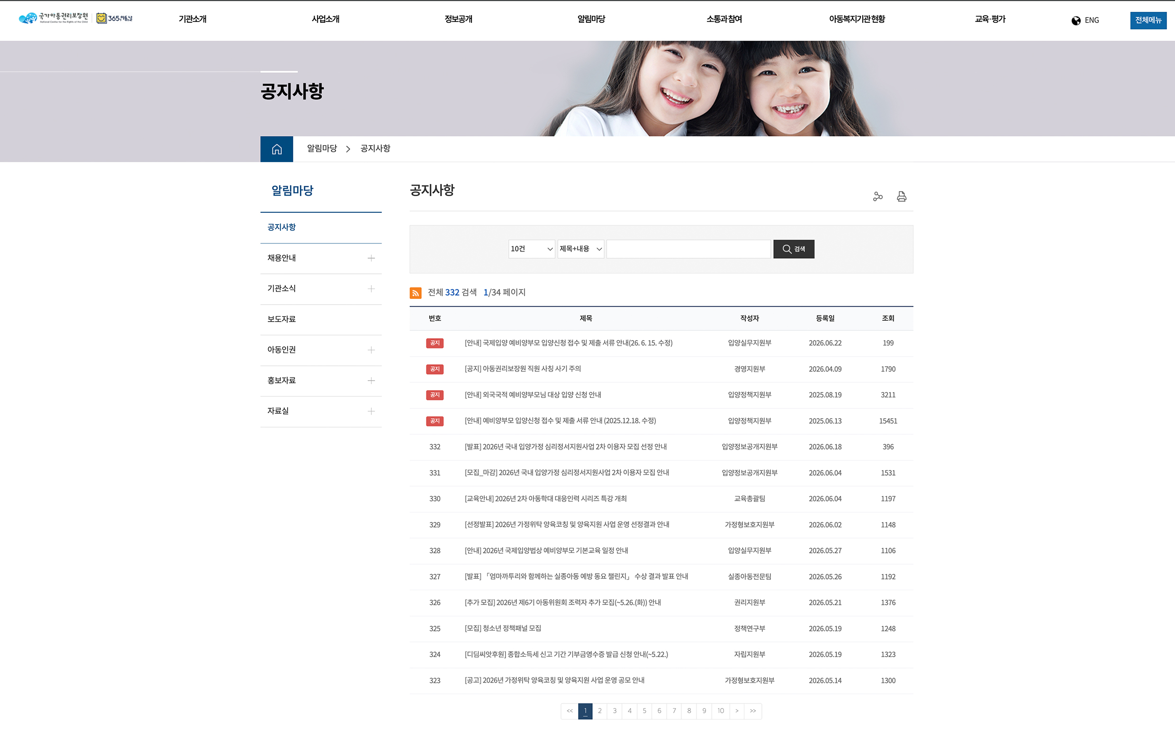Screen dimensions: 1175x739
Task: Go to page 9 of notices
Action: tap(704, 711)
